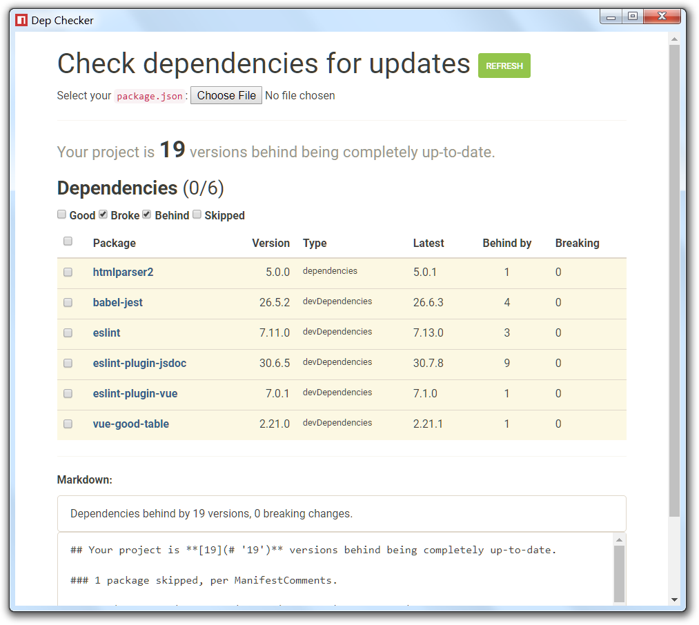
Task: Enable the Skipped filter checkbox
Action: click(x=197, y=215)
